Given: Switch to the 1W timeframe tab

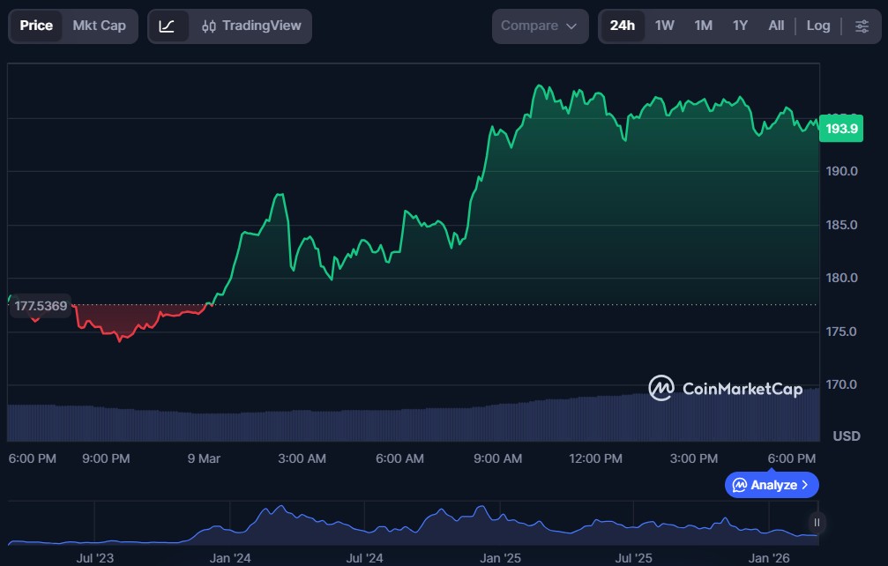Looking at the screenshot, I should (x=664, y=26).
